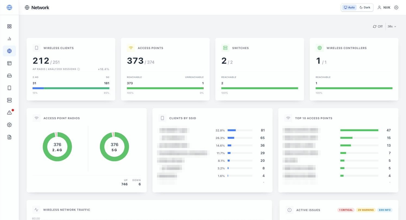Click the Clients by SSID heading
Image resolution: width=406 pixels, height=220 pixels.
182,118
